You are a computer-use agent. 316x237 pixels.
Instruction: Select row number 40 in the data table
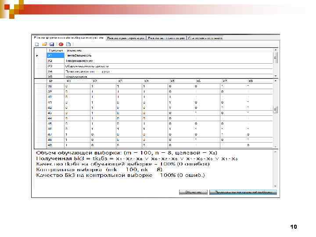click(154, 97)
